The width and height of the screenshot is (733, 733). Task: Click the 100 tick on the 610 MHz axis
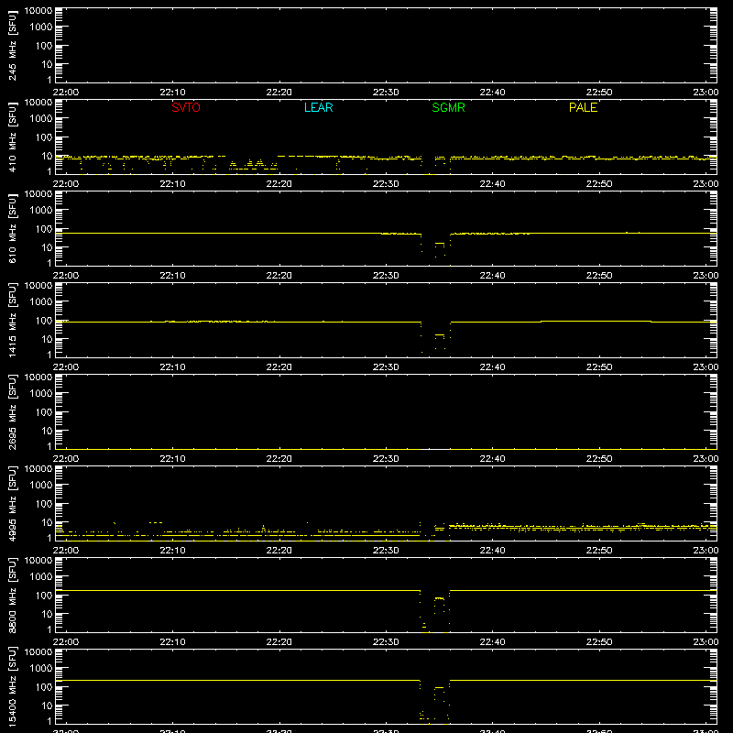tap(44, 229)
